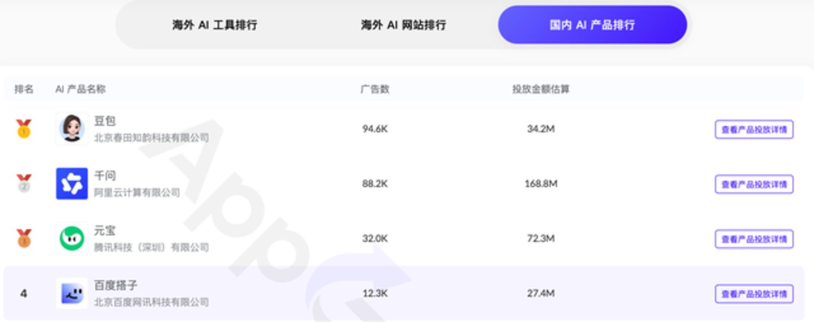Viewport: 814px width, 322px height.
Task: Click the 千问 blue logo icon
Action: 72,183
